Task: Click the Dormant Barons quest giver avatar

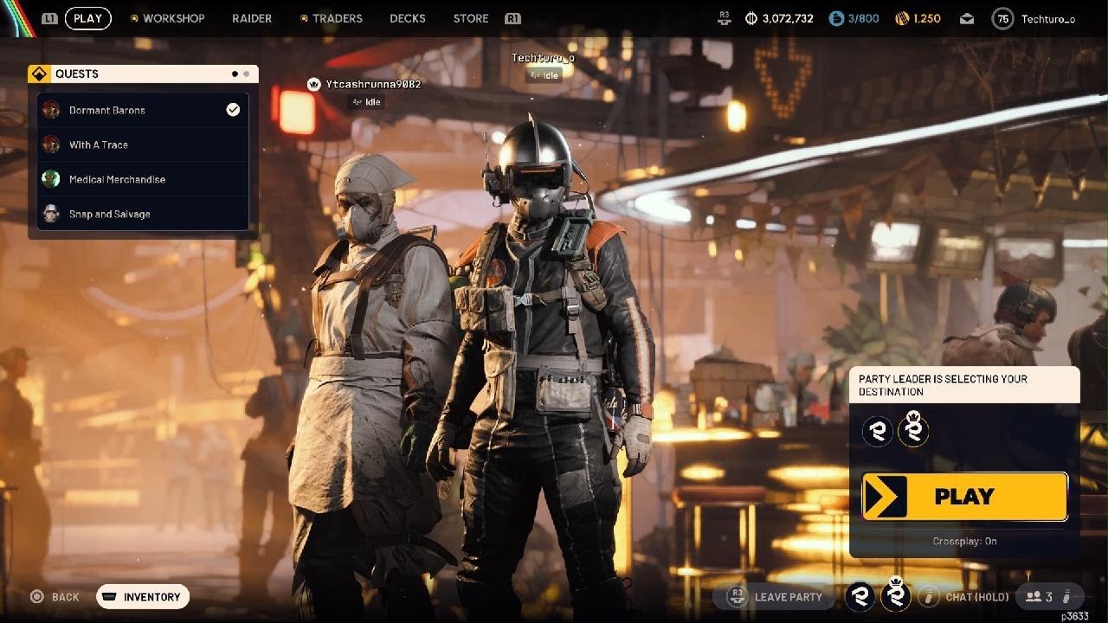Action: click(51, 110)
